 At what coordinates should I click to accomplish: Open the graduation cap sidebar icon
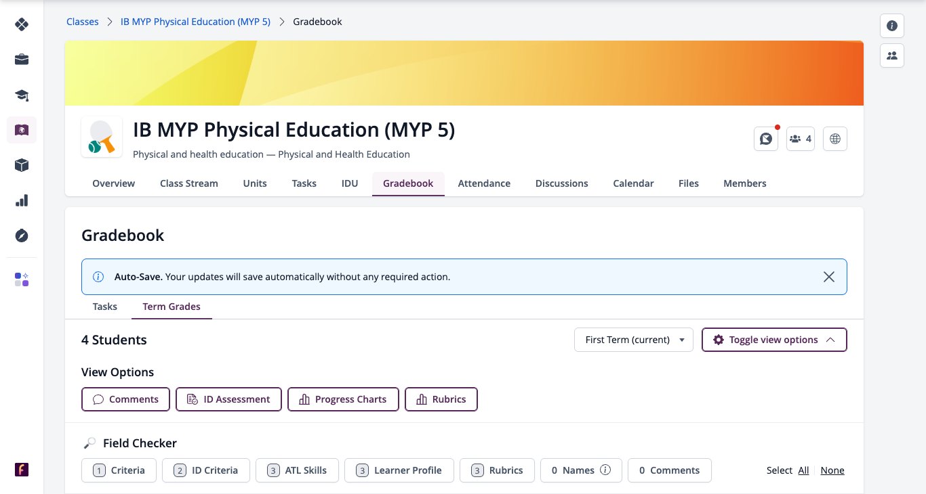click(22, 95)
